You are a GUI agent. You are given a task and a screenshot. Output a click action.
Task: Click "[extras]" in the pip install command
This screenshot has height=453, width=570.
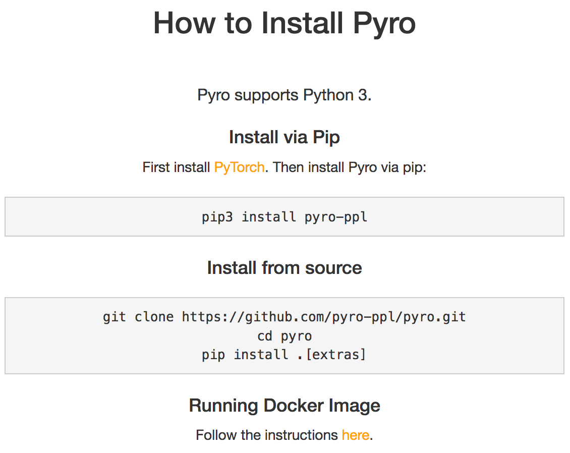(336, 355)
